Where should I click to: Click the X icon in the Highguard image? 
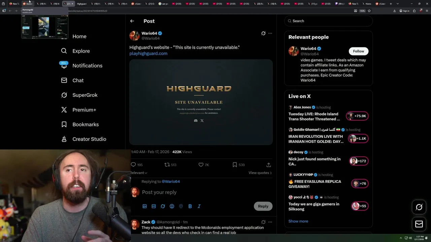click(202, 121)
